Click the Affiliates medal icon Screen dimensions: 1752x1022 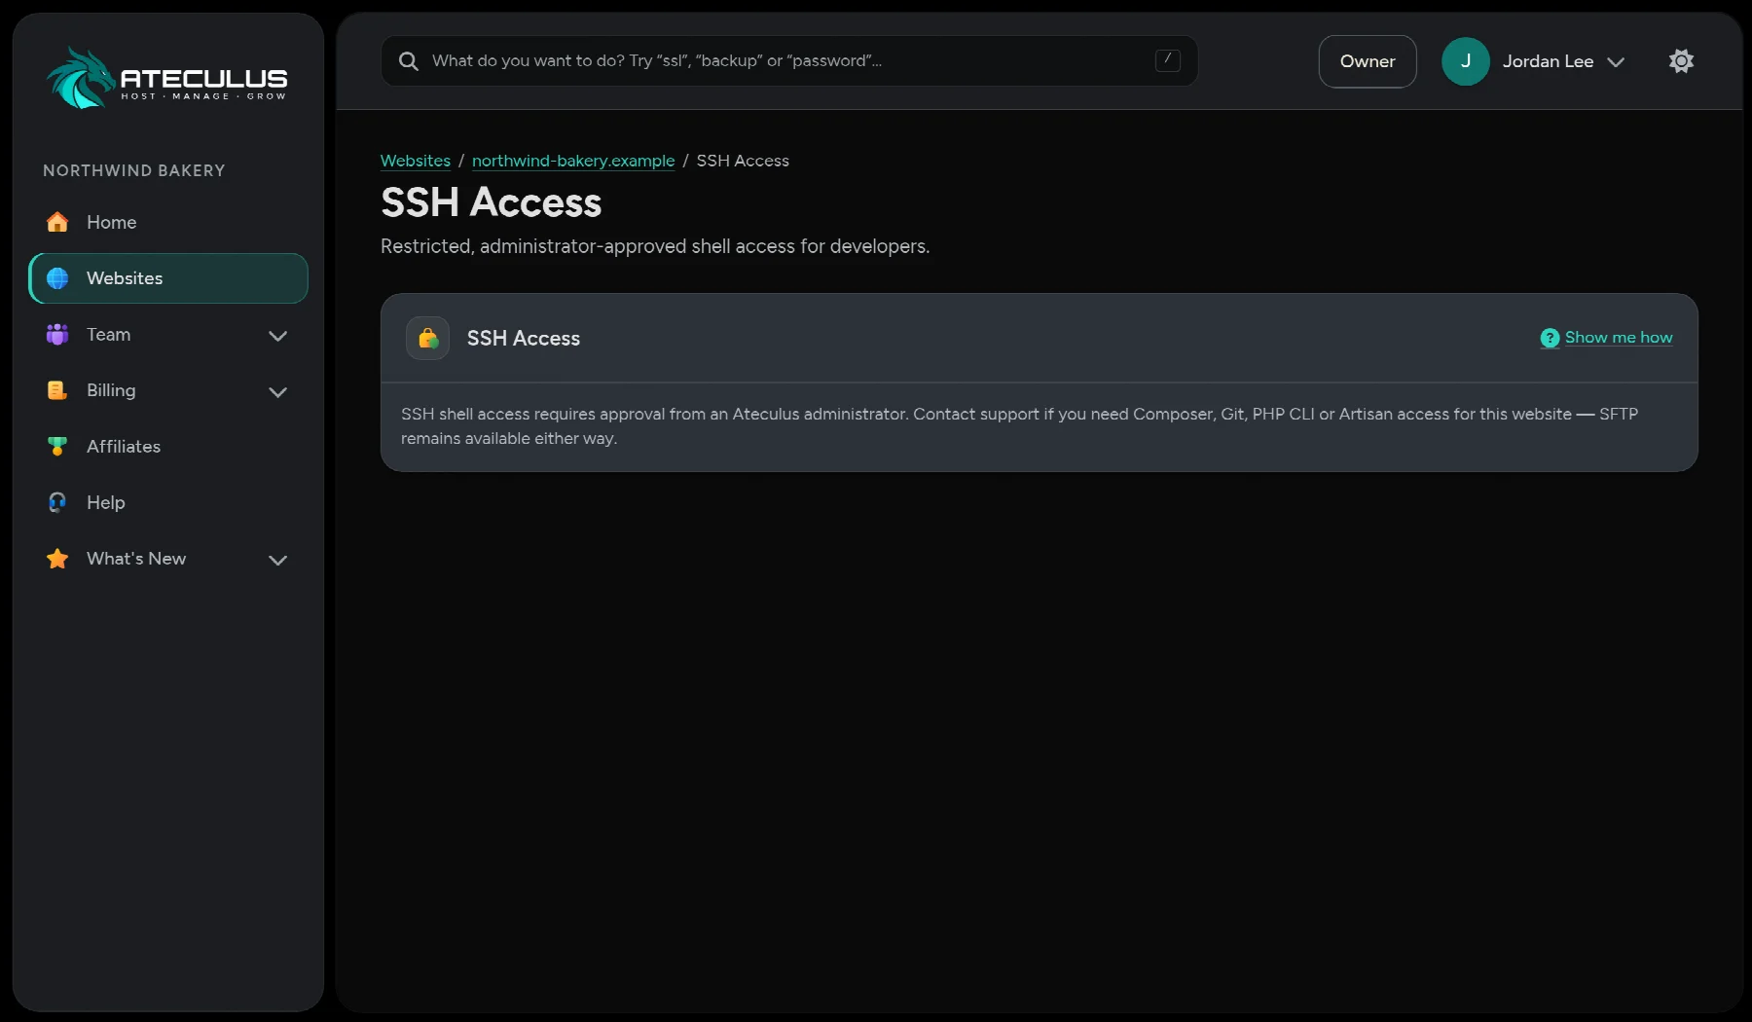pos(57,447)
